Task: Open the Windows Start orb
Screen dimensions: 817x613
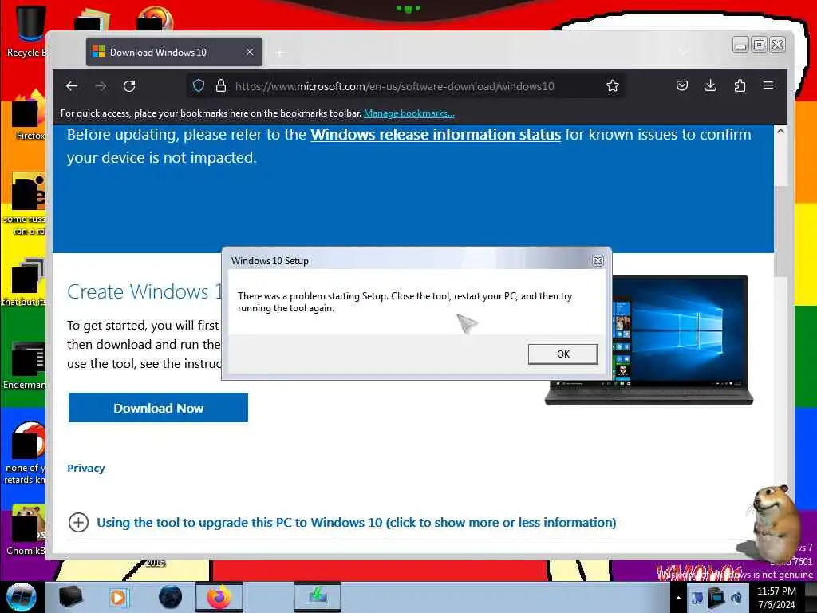Action: coord(21,597)
